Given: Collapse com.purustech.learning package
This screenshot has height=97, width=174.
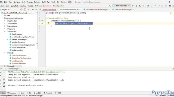Looking at the screenshot, I should [x=2, y=18].
